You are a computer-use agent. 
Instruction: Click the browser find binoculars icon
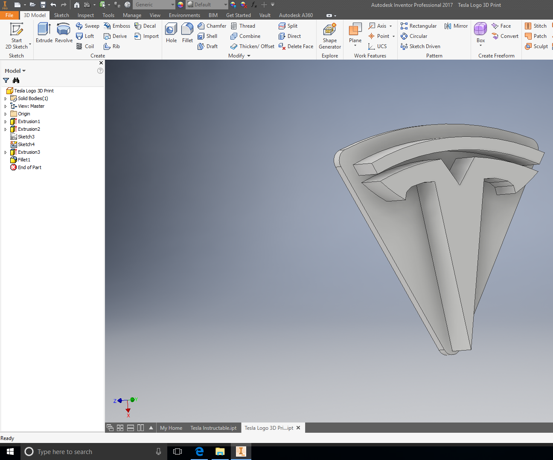pyautogui.click(x=16, y=80)
